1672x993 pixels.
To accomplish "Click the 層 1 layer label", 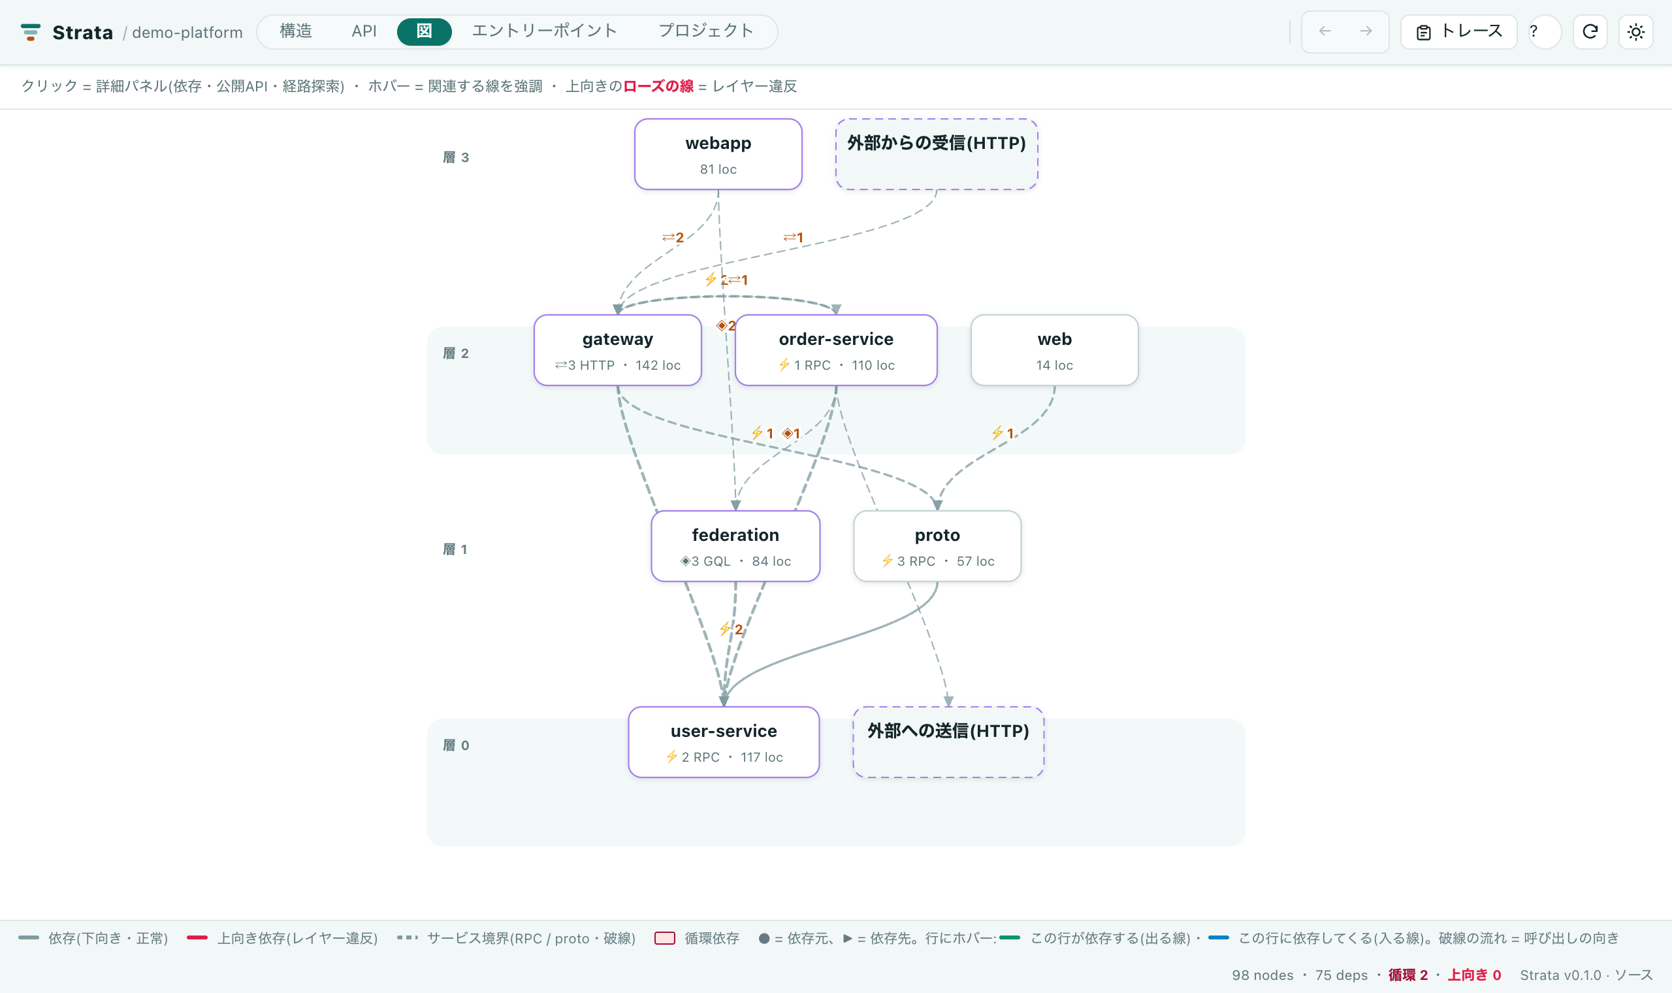I will 455,549.
